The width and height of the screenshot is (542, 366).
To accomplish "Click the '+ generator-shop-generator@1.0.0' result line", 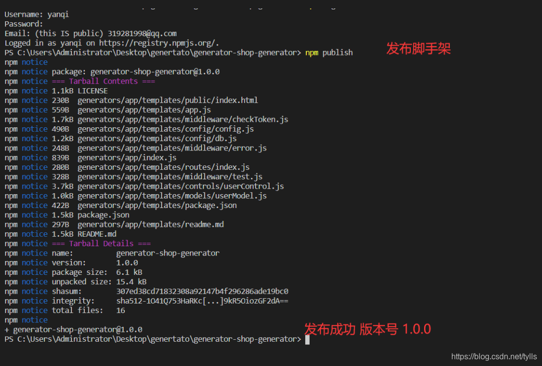I will pyautogui.click(x=73, y=330).
